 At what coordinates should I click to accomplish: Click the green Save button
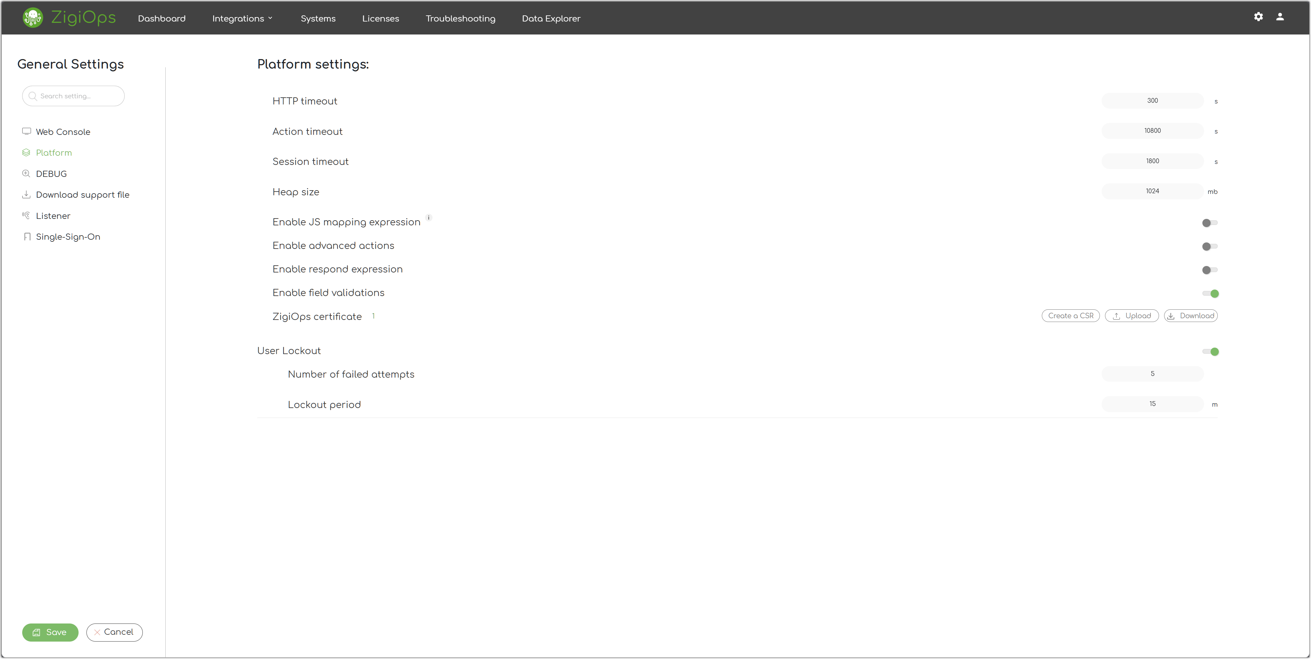(50, 632)
